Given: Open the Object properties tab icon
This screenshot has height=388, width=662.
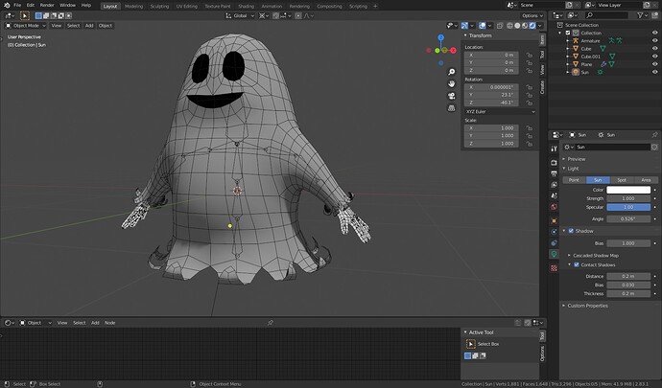Looking at the screenshot, I should pos(554,220).
